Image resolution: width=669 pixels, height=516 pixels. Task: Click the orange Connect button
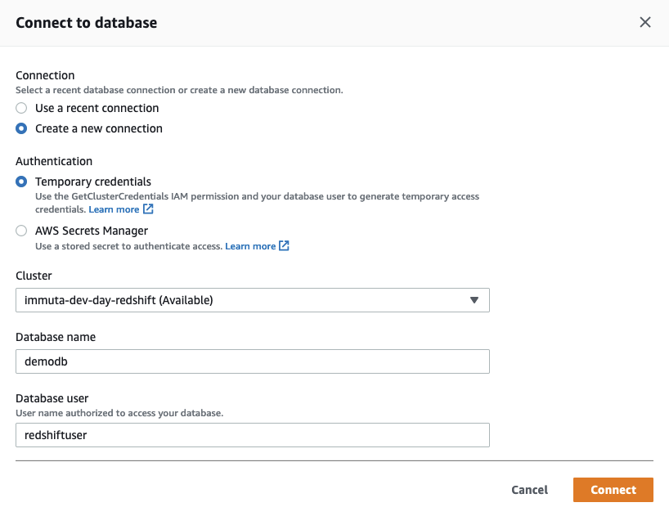(x=613, y=490)
